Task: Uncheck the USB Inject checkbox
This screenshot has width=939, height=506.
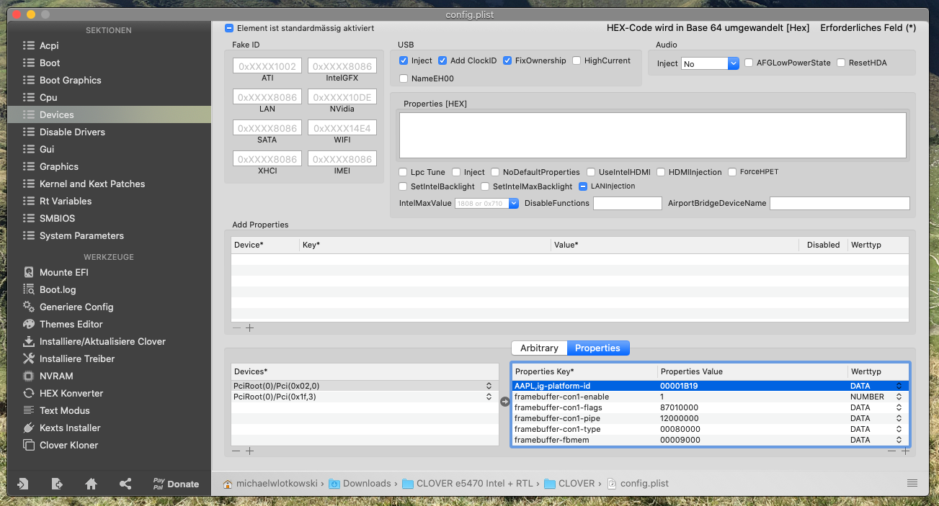Action: (404, 61)
